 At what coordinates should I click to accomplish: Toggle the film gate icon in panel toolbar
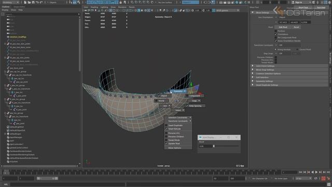pos(114,10)
